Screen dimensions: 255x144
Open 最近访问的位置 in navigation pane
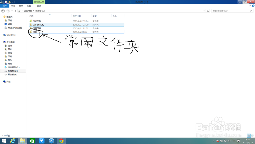[x=15, y=28]
